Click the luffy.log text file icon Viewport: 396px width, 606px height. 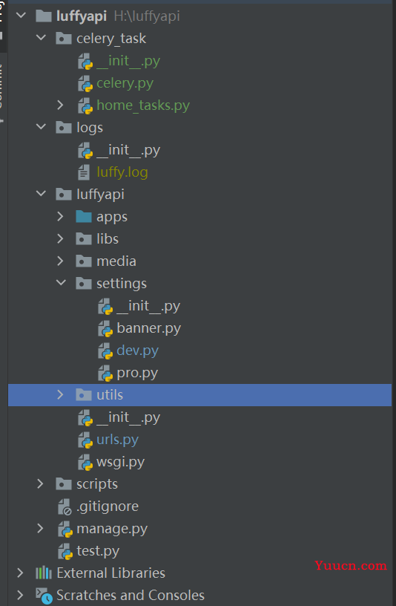[84, 172]
